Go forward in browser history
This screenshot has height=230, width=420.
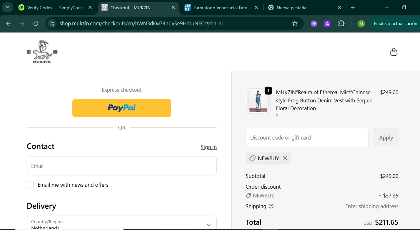(x=22, y=24)
